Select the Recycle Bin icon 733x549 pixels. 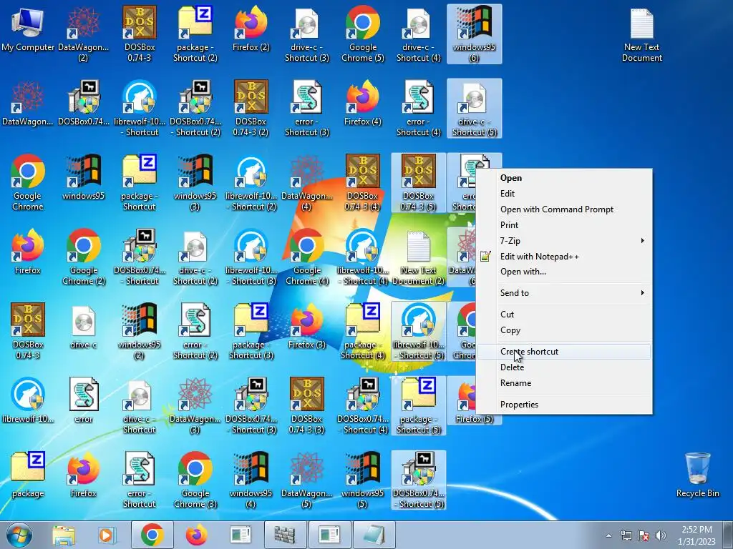(697, 475)
